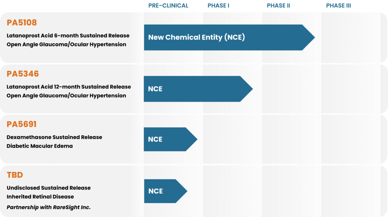Viewport: 388px width, 217px height.
Task: Click the New Chemical Entity (NCE) progress bar
Action: click(227, 37)
